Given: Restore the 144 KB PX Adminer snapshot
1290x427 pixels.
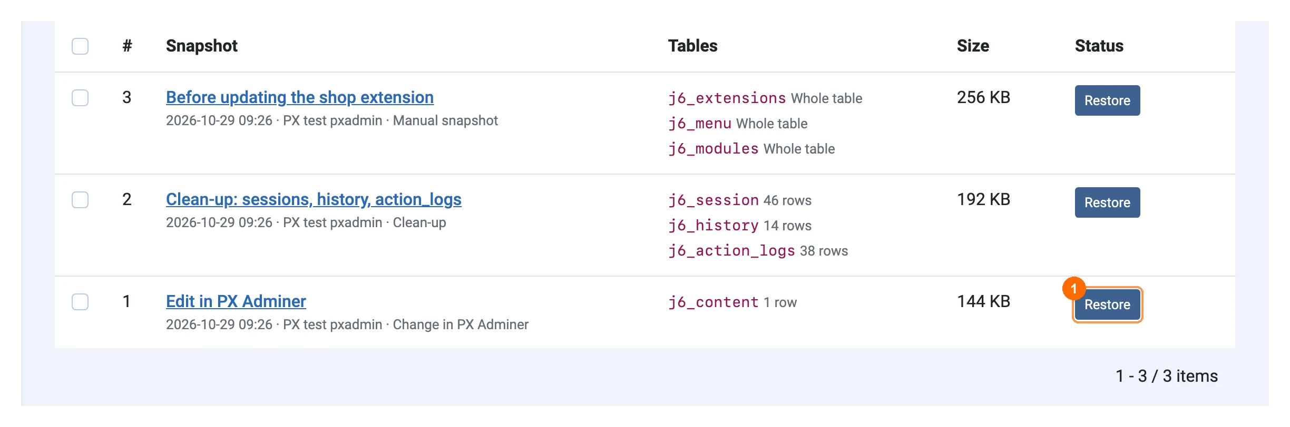Looking at the screenshot, I should click(x=1107, y=304).
